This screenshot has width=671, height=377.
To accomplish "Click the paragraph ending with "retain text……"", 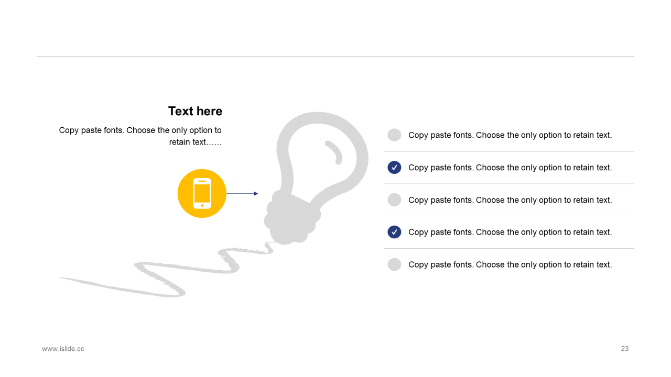I will (140, 136).
